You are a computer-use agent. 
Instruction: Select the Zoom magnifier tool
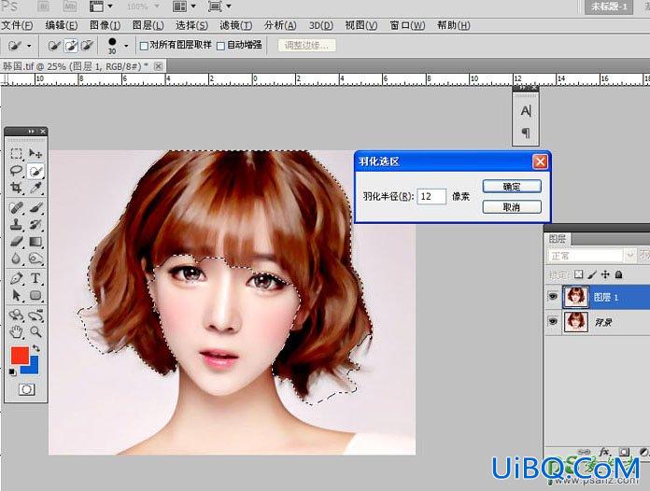click(35, 331)
